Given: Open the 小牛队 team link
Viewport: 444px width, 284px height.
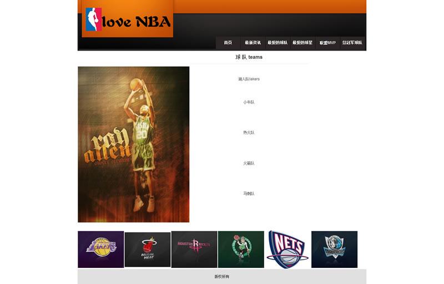Looking at the screenshot, I should 249,102.
